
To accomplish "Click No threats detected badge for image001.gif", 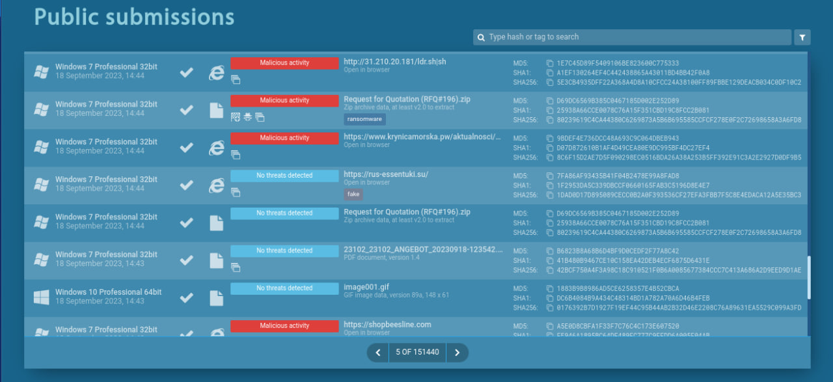I will coord(284,288).
